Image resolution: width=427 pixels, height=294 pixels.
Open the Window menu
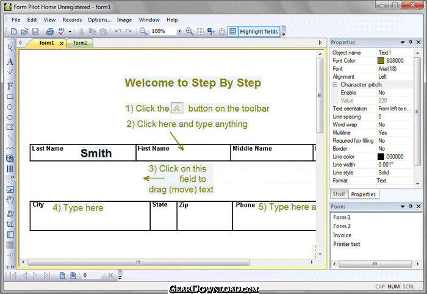point(149,20)
